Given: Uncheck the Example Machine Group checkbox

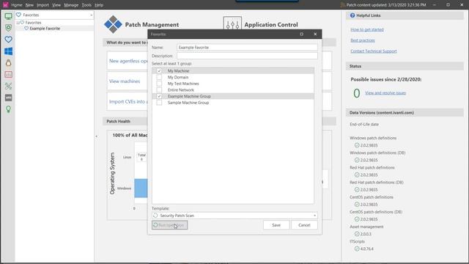Looking at the screenshot, I should [159, 96].
